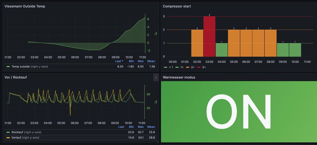
Task: Sort Vor / Rücklauf legend by Min column
Action: click(x=132, y=127)
